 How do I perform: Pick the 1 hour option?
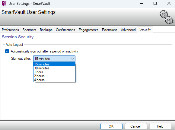point(54,72)
